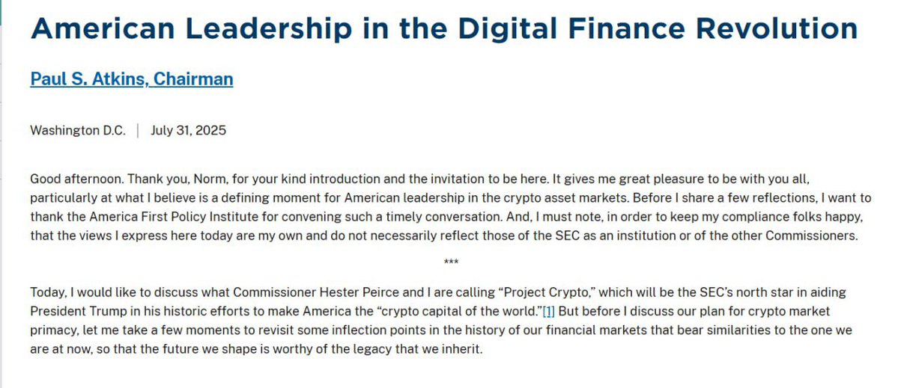Click the three-asterisk section separator
Screen dimensions: 898x388
click(x=451, y=262)
